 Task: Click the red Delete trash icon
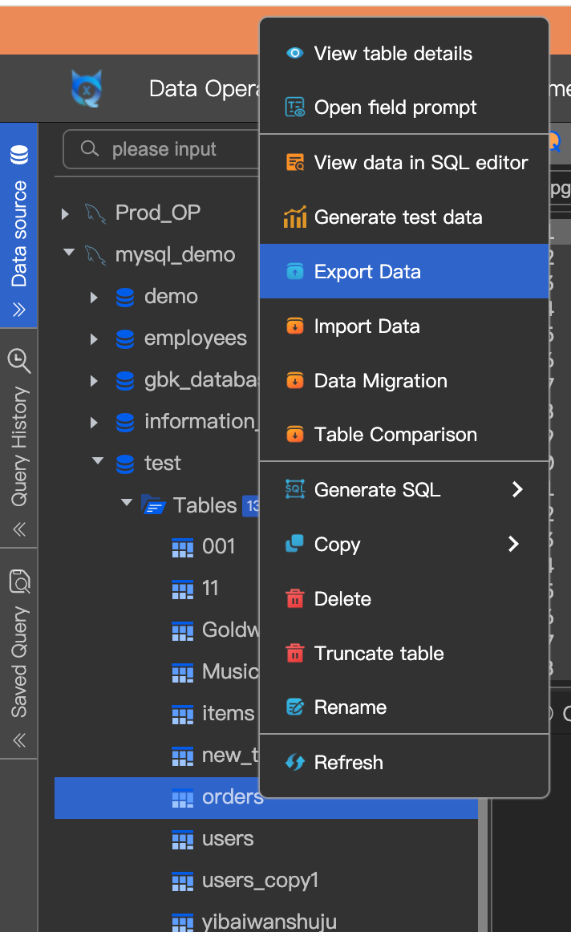[295, 599]
